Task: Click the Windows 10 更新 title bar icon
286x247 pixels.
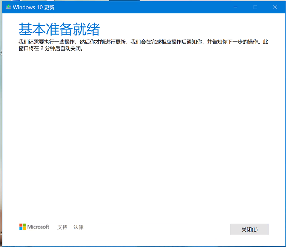Action: (8, 7)
